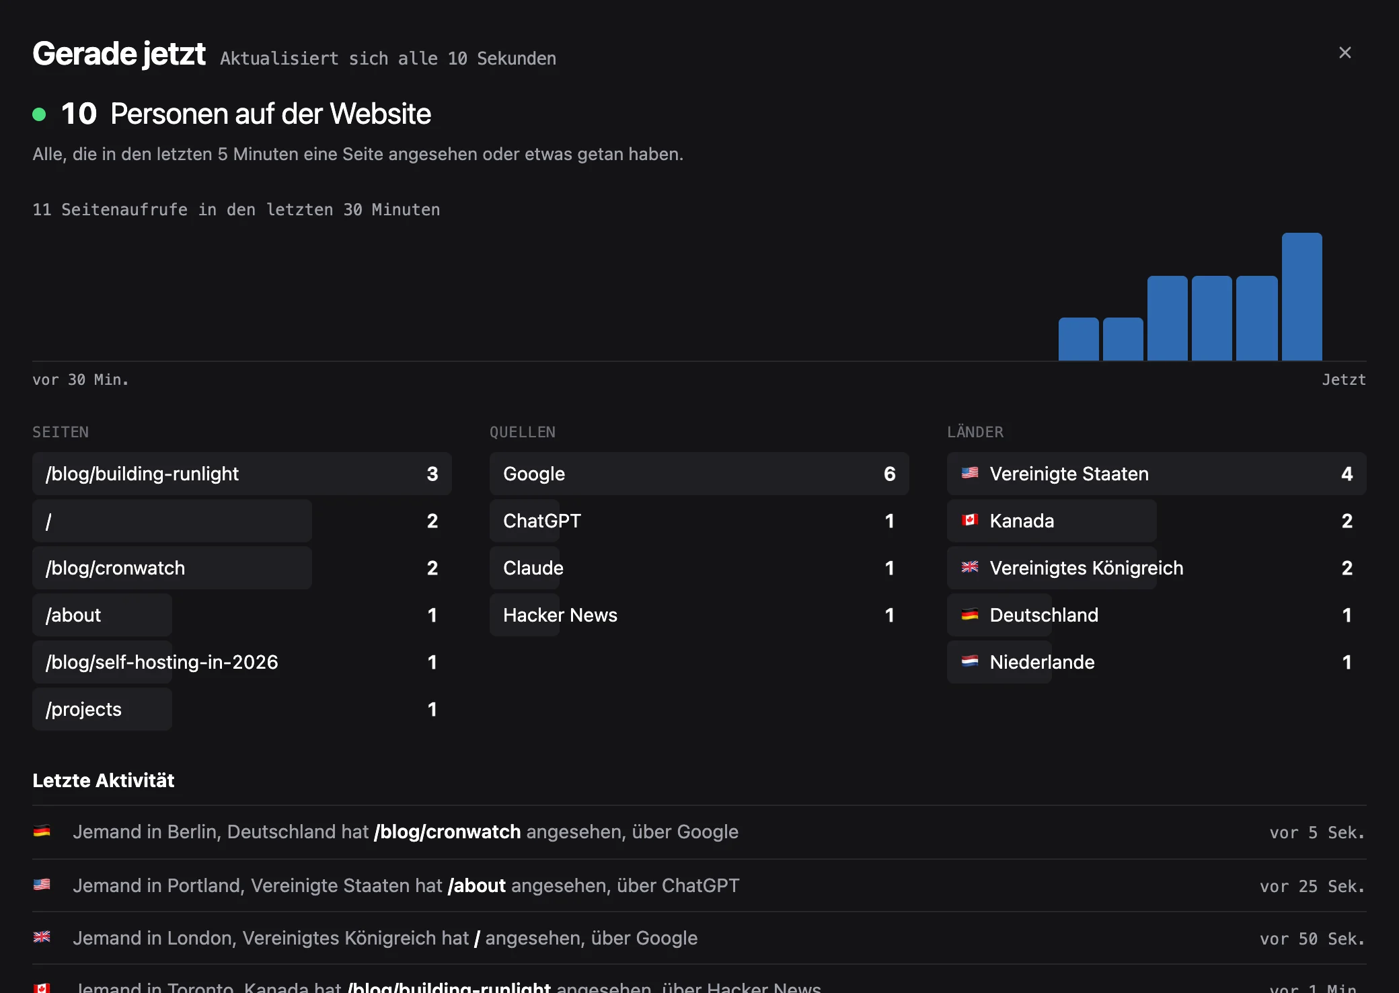Screen dimensions: 1399x993
Task: Click the tallest bar in the pageview chart
Action: pos(1302,297)
